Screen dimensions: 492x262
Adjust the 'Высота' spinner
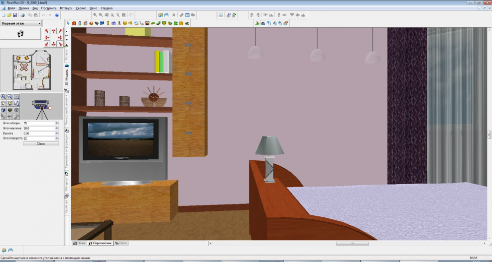click(57, 133)
